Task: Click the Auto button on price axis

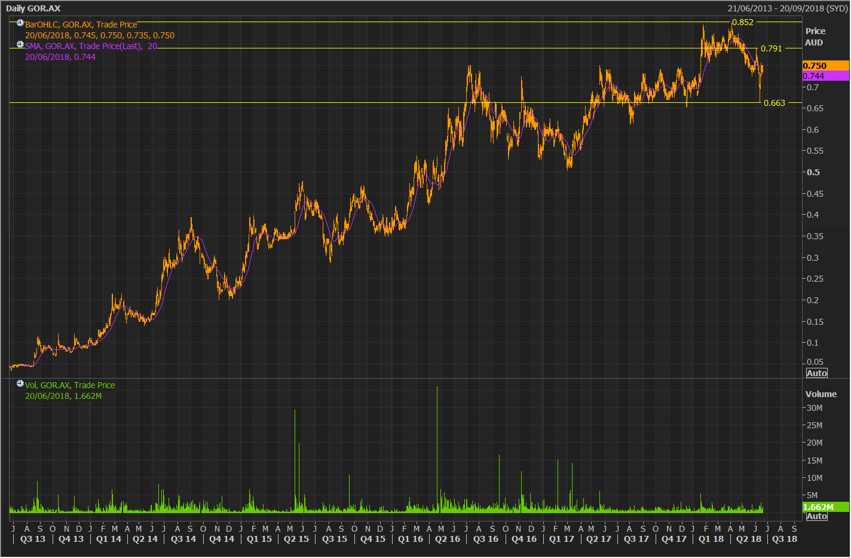Action: pyautogui.click(x=816, y=373)
